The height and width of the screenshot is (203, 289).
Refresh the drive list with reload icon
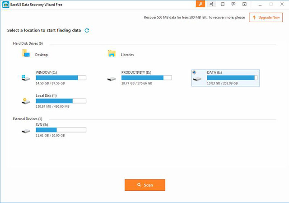[x=87, y=30]
